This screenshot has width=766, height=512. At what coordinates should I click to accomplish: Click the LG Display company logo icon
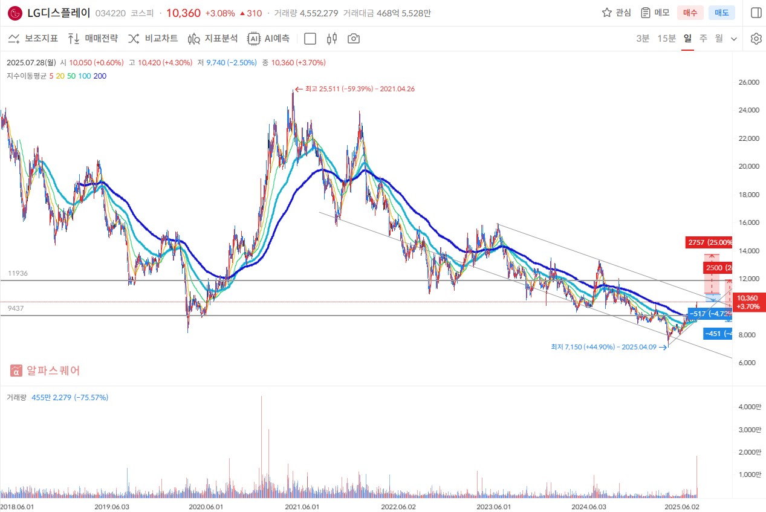[x=15, y=13]
